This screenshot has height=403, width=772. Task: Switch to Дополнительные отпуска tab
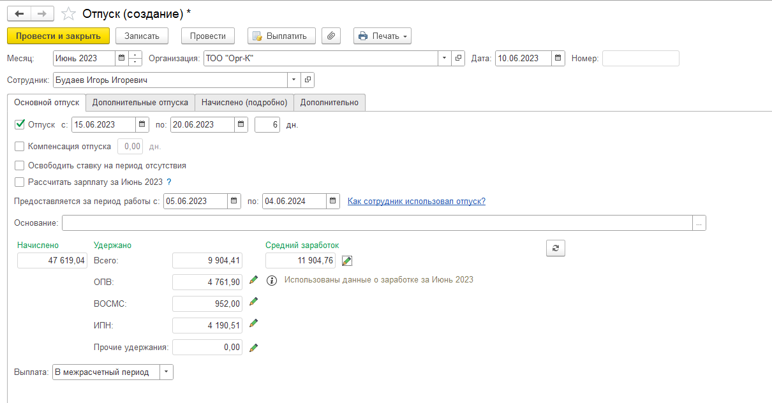coord(140,102)
